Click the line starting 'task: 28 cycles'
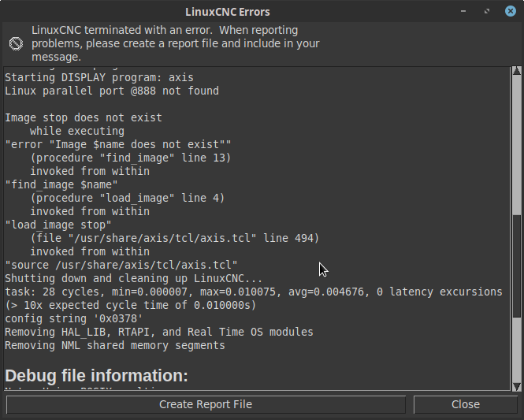The image size is (524, 420). tap(254, 292)
